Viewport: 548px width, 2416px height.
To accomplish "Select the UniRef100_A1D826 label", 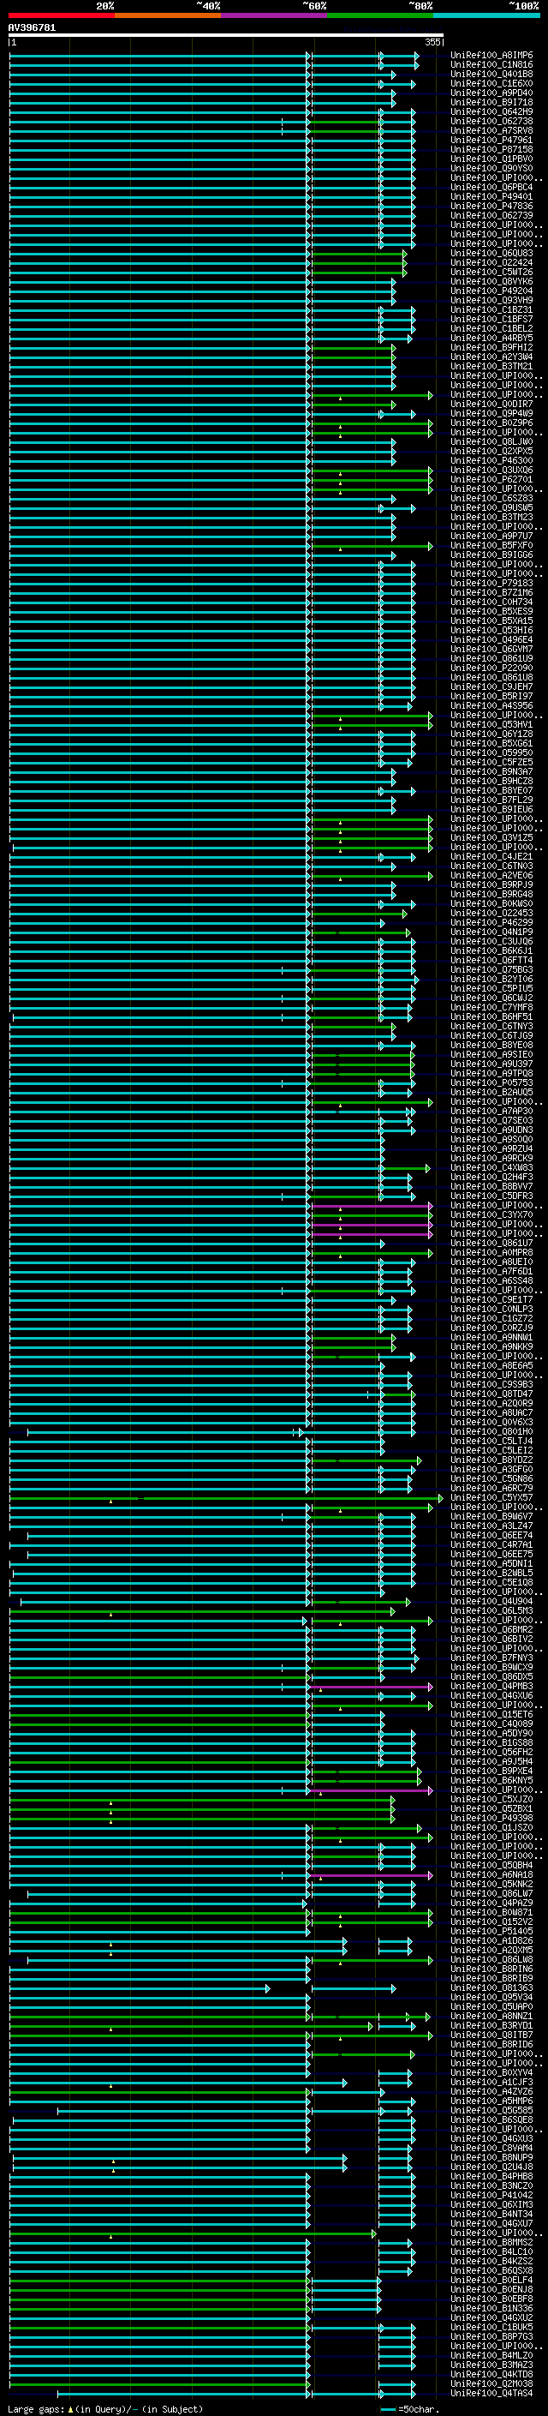I will tap(491, 1939).
